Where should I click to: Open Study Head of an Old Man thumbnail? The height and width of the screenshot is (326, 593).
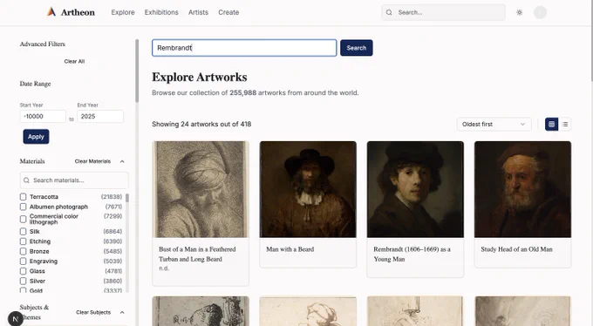click(x=522, y=189)
